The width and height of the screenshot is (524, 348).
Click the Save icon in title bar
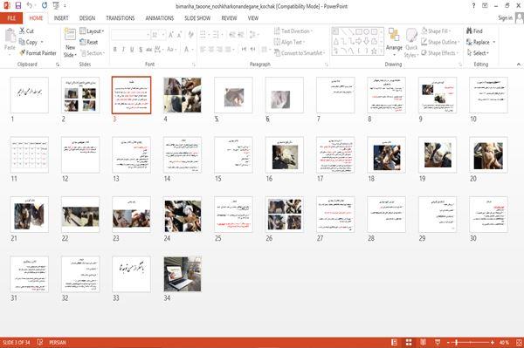18,6
